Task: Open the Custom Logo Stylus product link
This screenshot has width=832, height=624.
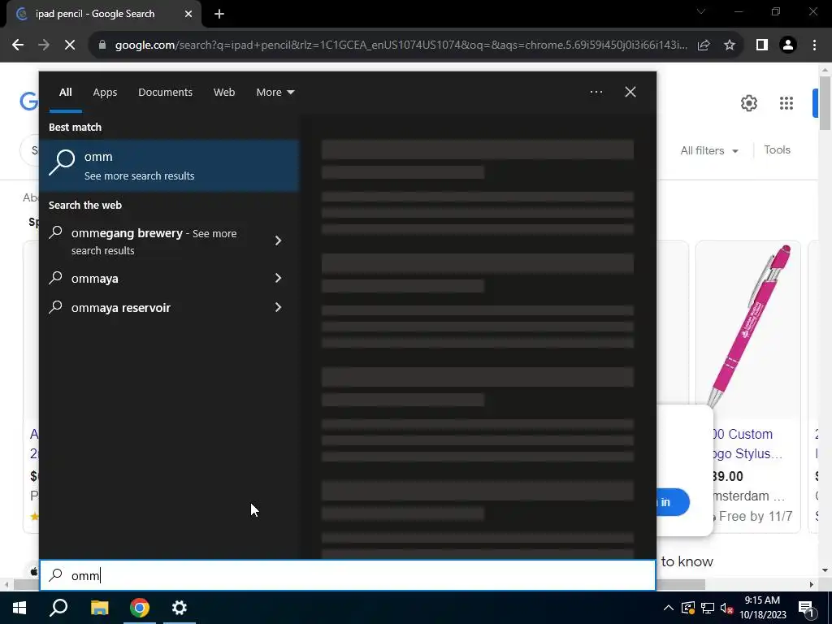Action: click(747, 444)
